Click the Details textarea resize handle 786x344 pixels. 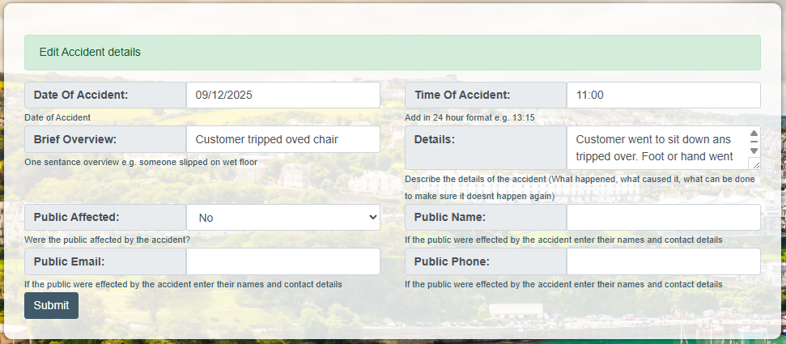[755, 164]
